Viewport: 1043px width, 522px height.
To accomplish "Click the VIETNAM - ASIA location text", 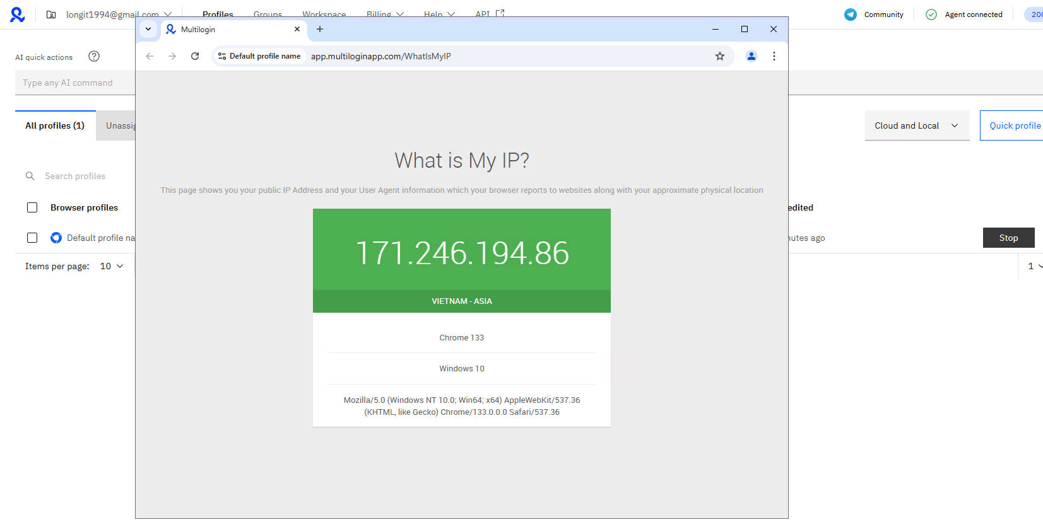I will [462, 301].
